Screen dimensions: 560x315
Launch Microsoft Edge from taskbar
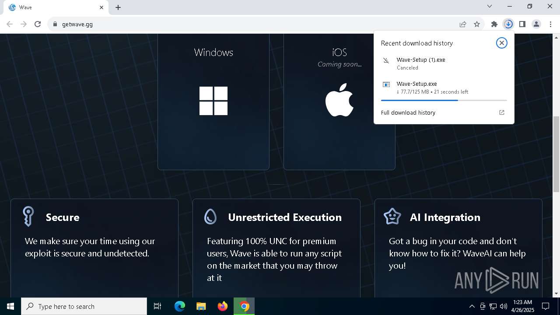(x=180, y=306)
